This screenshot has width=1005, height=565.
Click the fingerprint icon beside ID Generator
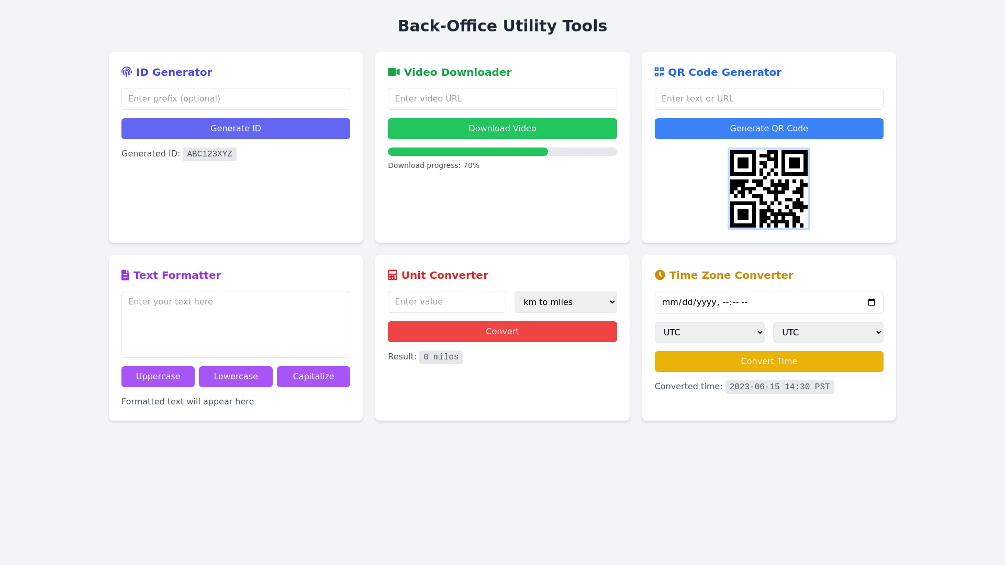pos(127,72)
